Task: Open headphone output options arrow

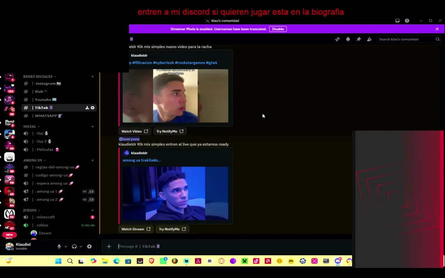Action: (81, 246)
